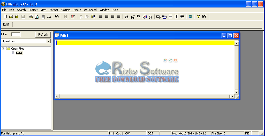Click the Edit1 document window title icon

57,35
